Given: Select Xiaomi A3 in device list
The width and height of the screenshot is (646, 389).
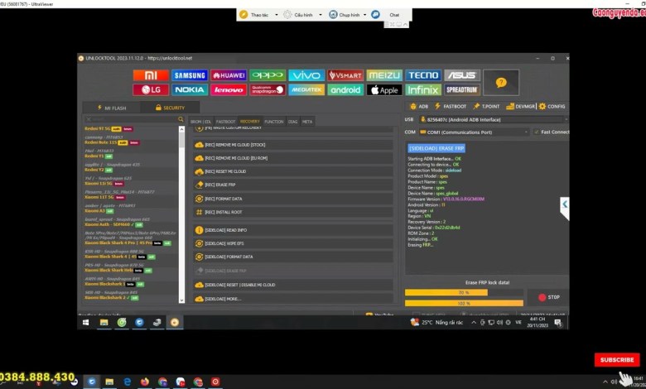Looking at the screenshot, I should pyautogui.click(x=94, y=211).
